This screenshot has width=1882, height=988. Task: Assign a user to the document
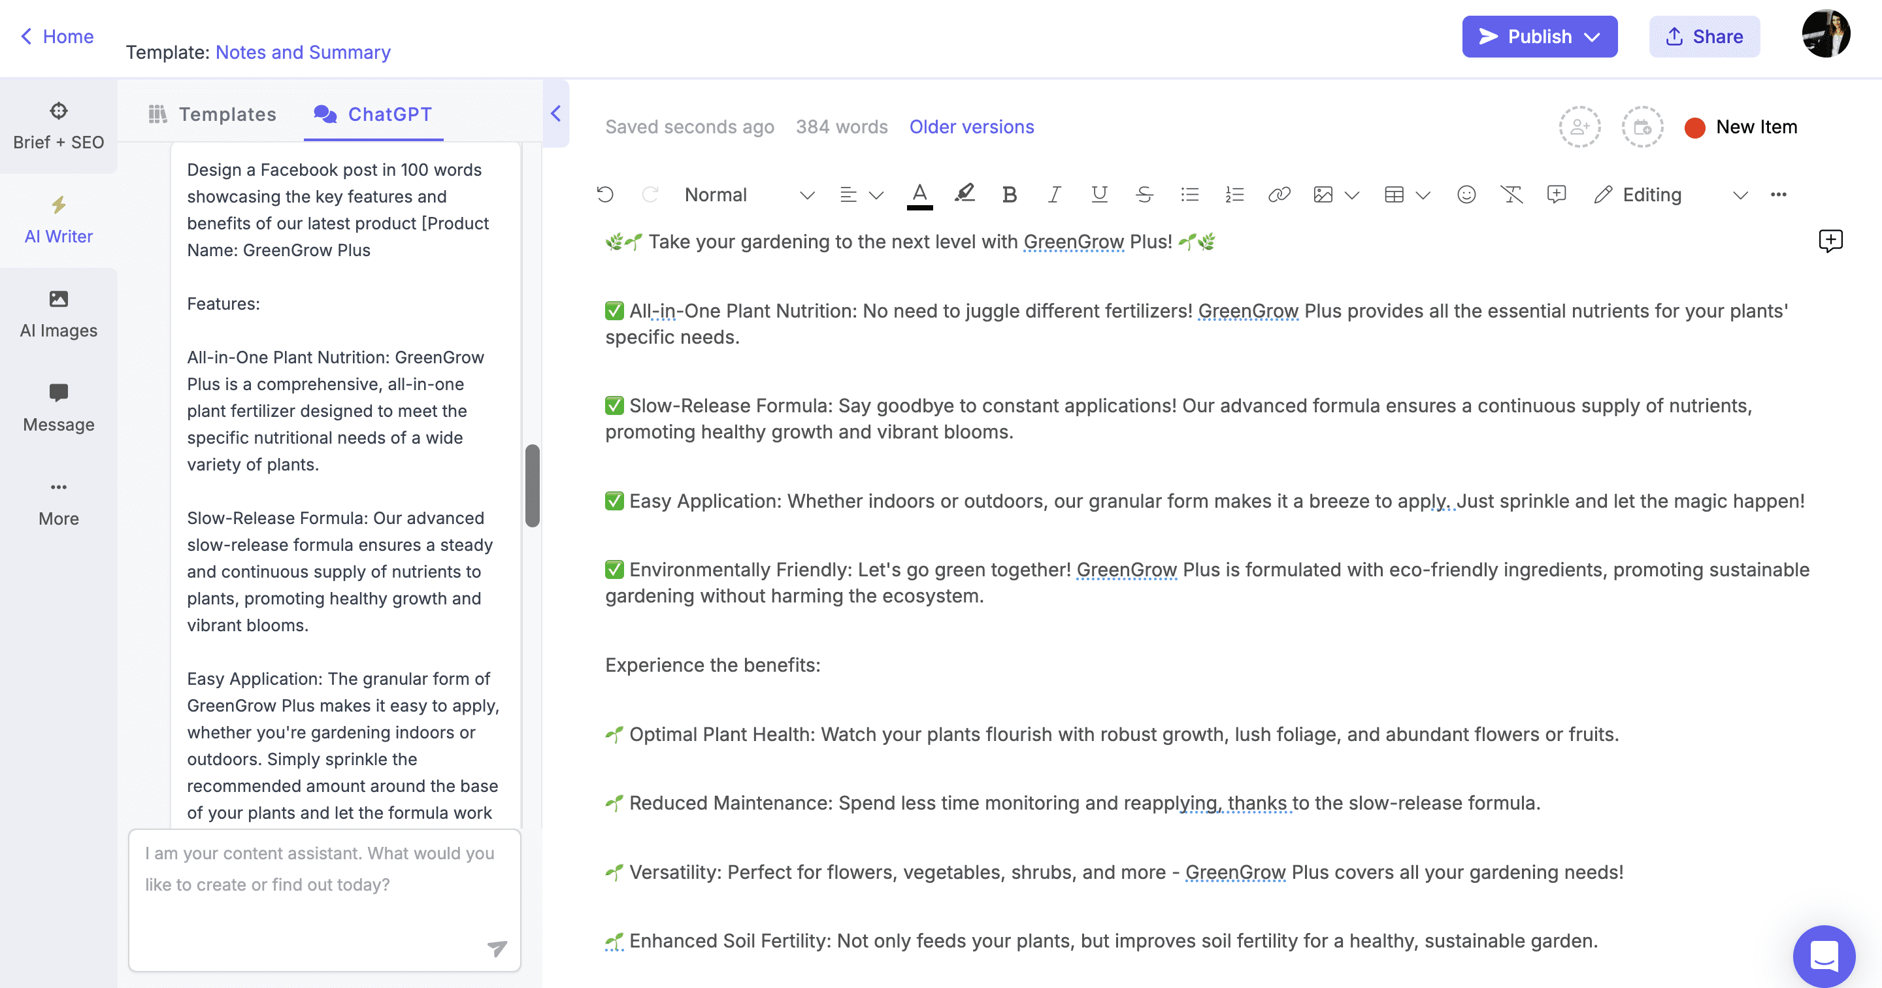pyautogui.click(x=1579, y=127)
